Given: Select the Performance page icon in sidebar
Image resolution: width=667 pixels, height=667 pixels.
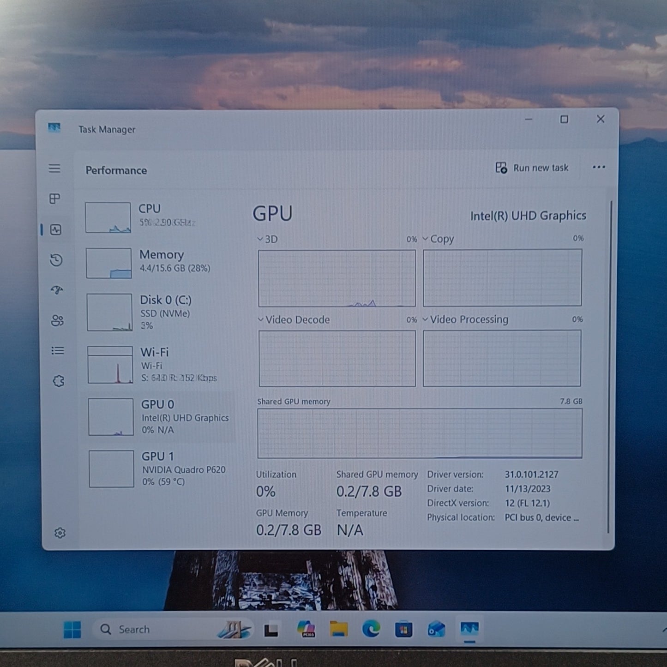Looking at the screenshot, I should (56, 230).
